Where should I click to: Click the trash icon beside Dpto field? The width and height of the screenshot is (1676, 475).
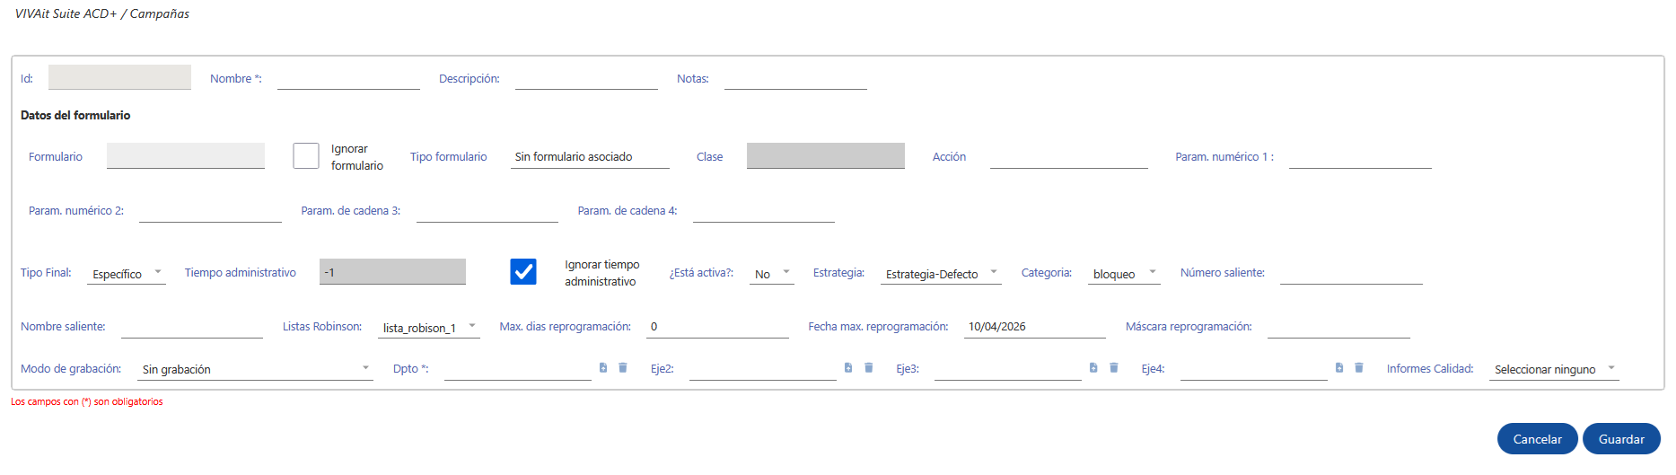point(623,368)
